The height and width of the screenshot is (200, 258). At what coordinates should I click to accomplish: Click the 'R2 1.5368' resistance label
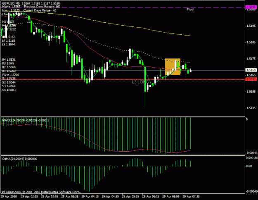click(9, 67)
